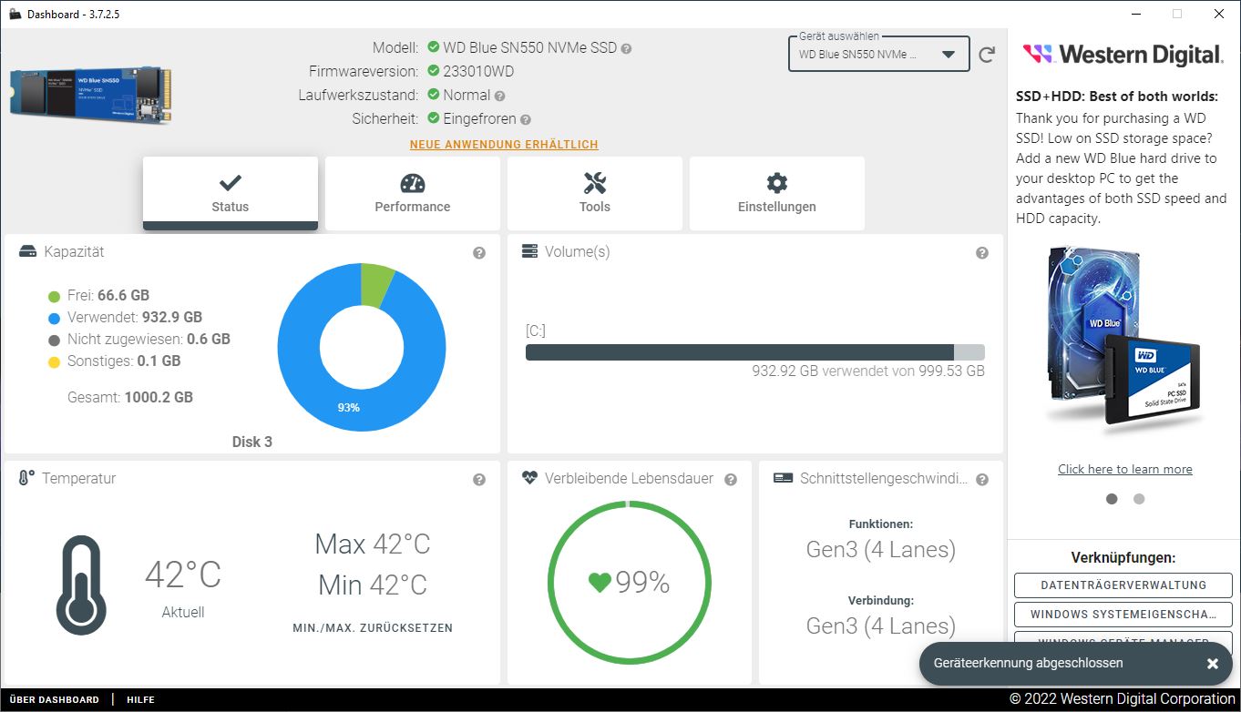Open help for Verbleibende Lebensdauer panel
1241x712 pixels.
731,480
